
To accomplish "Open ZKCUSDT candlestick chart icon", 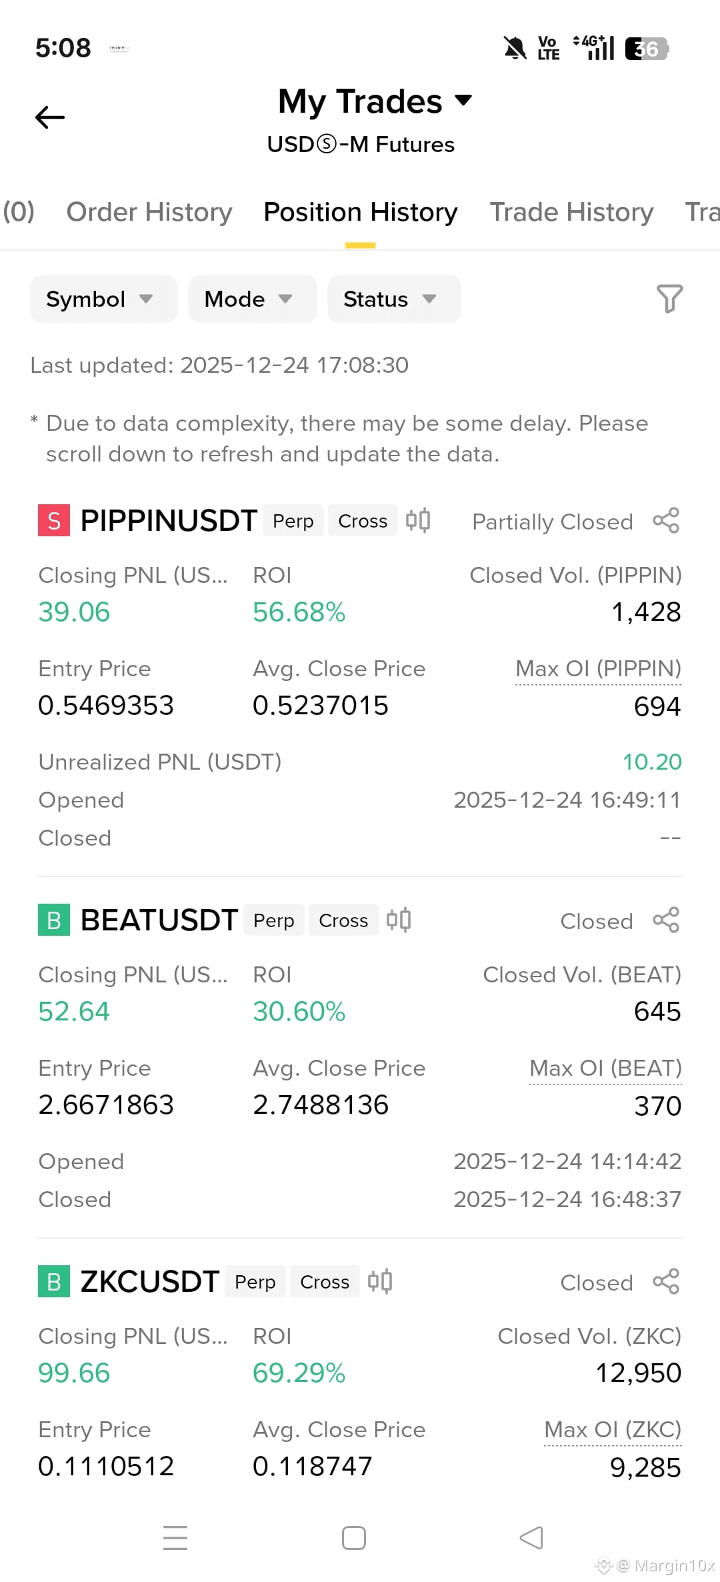I will click(x=380, y=1282).
